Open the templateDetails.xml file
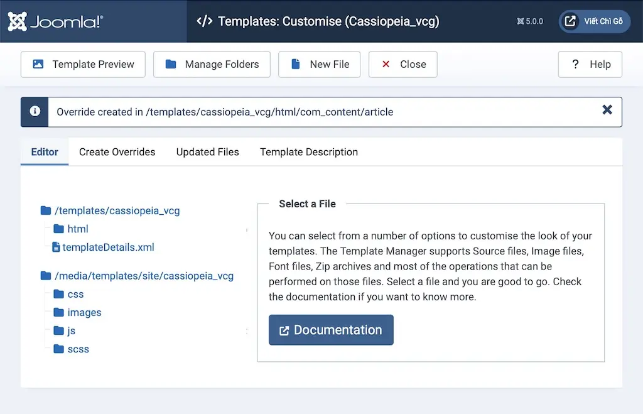Viewport: 643px width, 414px height. (x=108, y=248)
